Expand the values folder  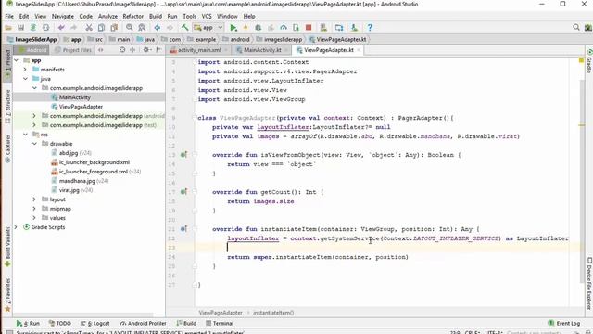(34, 218)
